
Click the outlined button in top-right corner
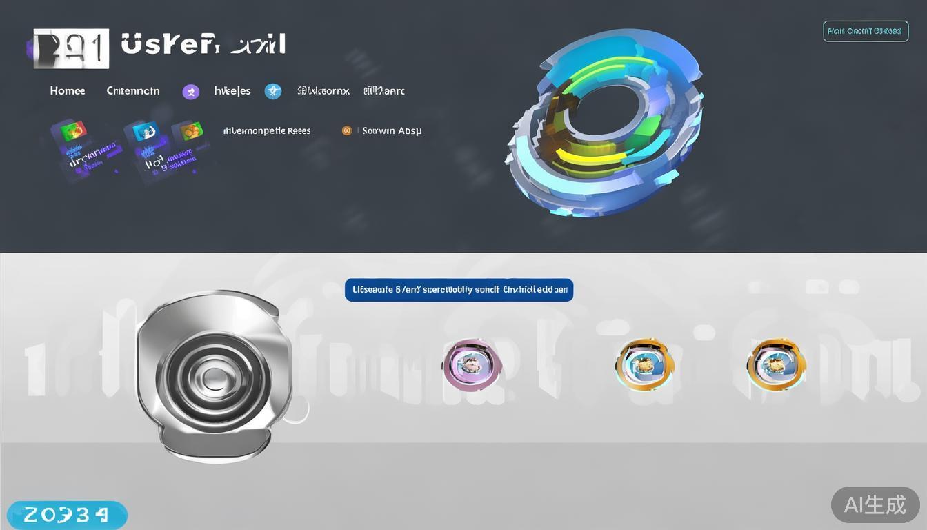click(x=866, y=31)
